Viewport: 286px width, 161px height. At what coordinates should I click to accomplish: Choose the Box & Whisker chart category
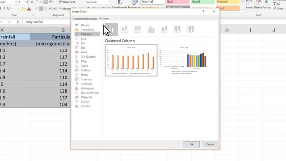[87, 93]
